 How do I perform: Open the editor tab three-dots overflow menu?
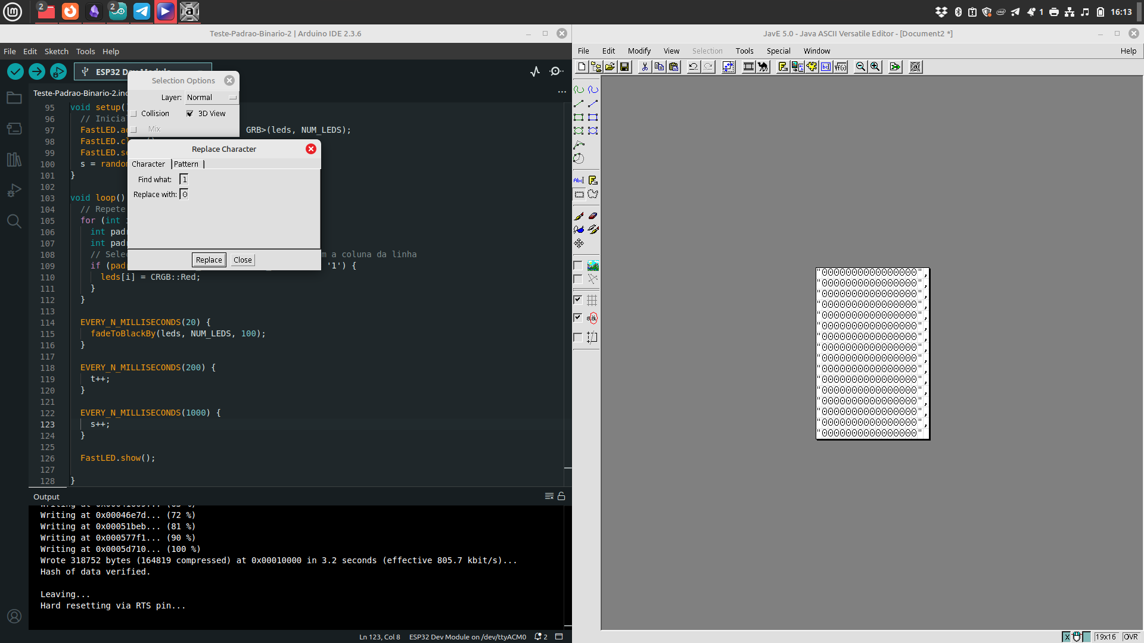coord(562,92)
